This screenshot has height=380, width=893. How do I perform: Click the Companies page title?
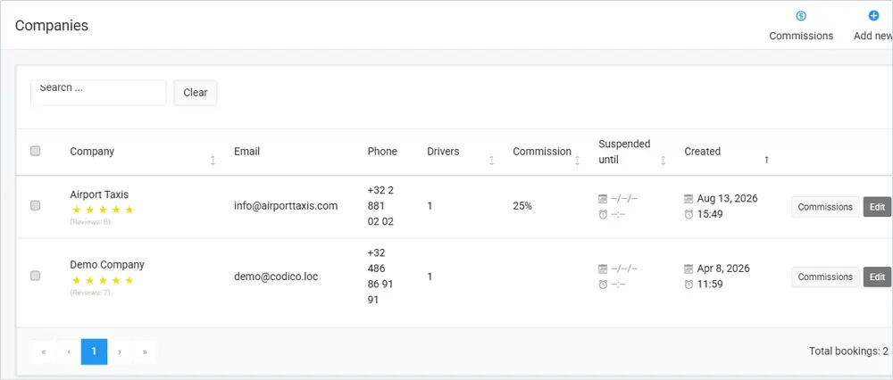click(x=51, y=26)
